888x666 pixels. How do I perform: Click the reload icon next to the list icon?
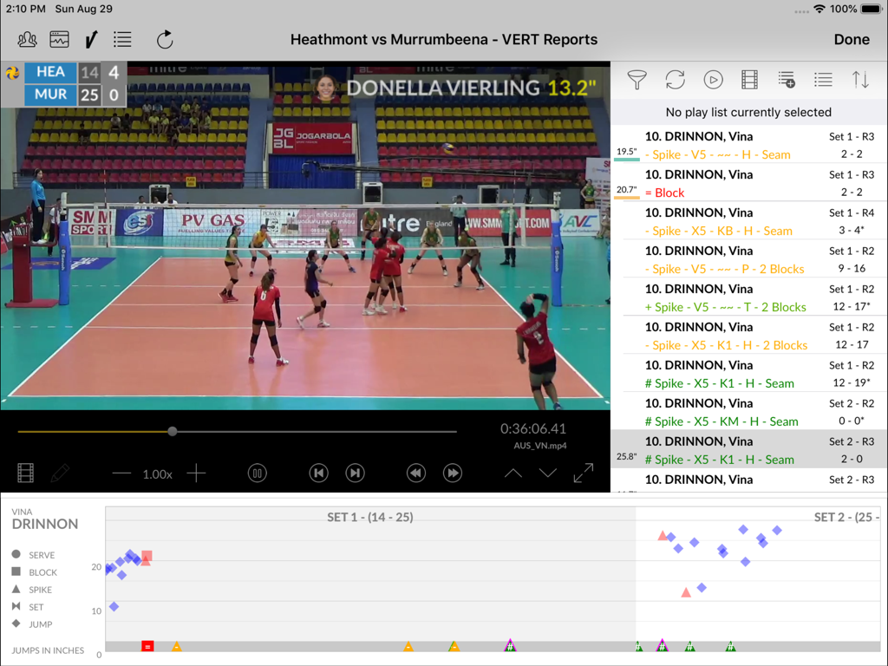[164, 39]
